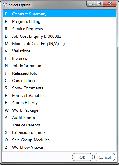Screen dimensions: 119x165
Task: Select Invoices in the list
Action: click(59, 58)
